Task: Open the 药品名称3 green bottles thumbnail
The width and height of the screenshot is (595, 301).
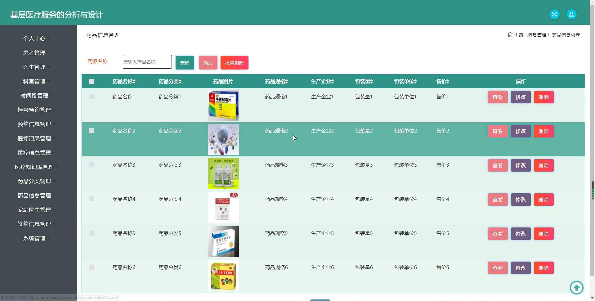Action: [x=223, y=173]
